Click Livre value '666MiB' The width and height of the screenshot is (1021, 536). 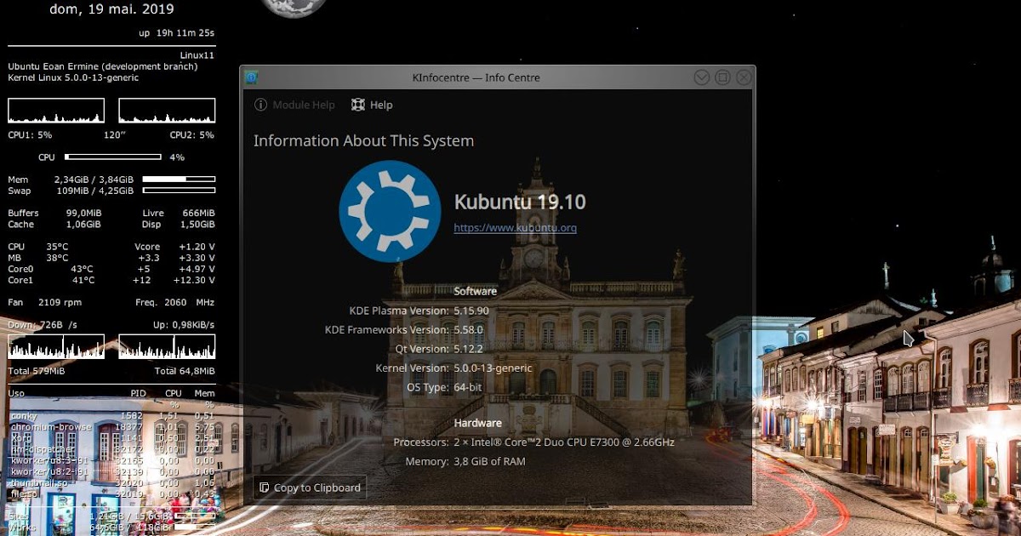[198, 213]
